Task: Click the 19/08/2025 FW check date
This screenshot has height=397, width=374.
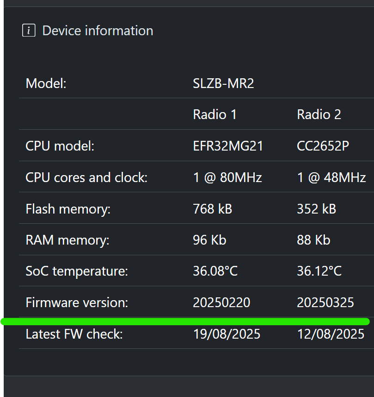Action: click(x=227, y=334)
